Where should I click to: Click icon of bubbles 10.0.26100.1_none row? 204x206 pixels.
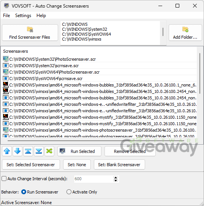coord(6,85)
